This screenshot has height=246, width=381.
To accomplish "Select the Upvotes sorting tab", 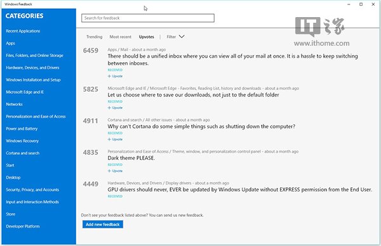I will click(147, 37).
